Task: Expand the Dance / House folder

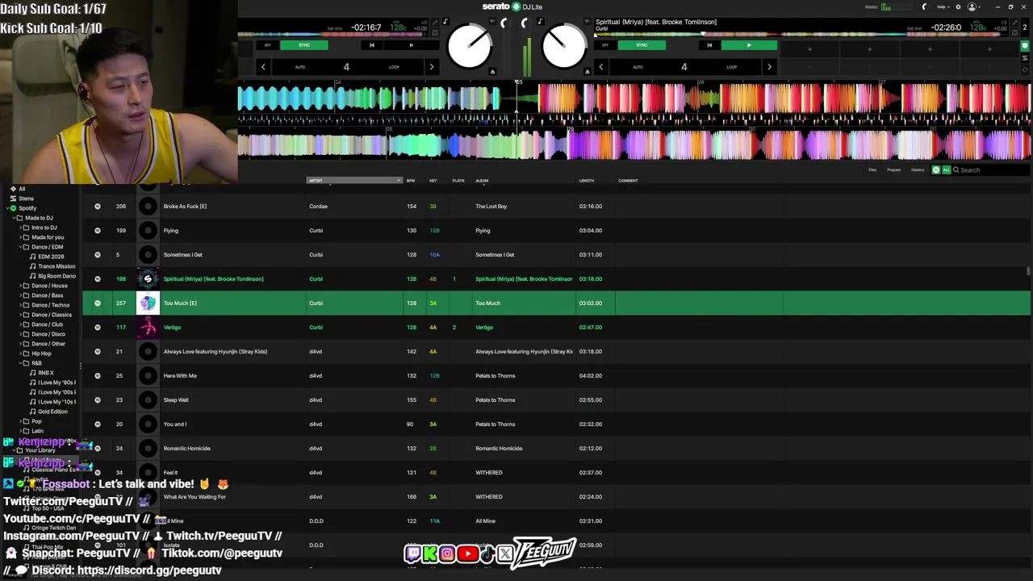Action: [20, 286]
